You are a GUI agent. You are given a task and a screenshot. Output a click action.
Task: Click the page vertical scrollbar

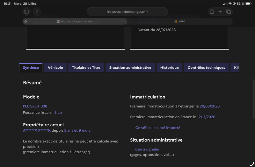[x=254, y=99]
